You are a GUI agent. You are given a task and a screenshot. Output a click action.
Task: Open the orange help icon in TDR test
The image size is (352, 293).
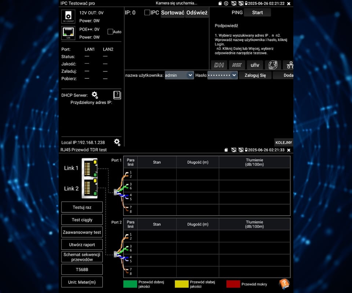284,284
